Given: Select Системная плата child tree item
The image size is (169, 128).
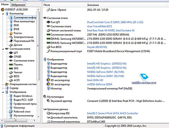Looking at the screenshot, I should point(24,61).
